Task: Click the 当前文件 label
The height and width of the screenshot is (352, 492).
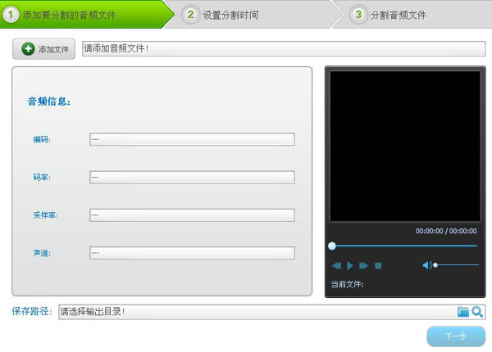Action: click(x=347, y=284)
